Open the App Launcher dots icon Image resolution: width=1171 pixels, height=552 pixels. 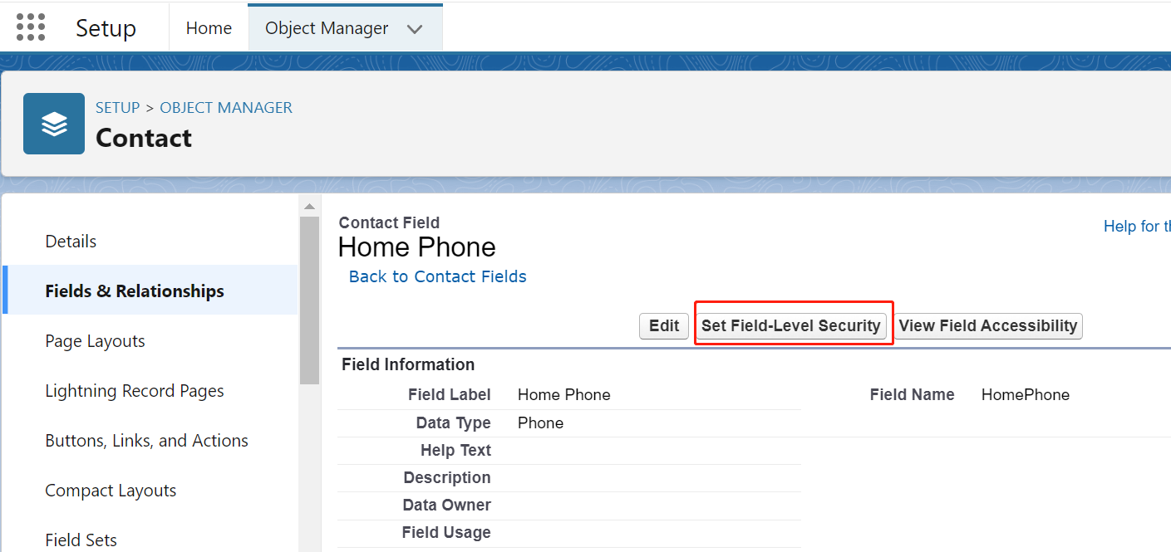31,27
